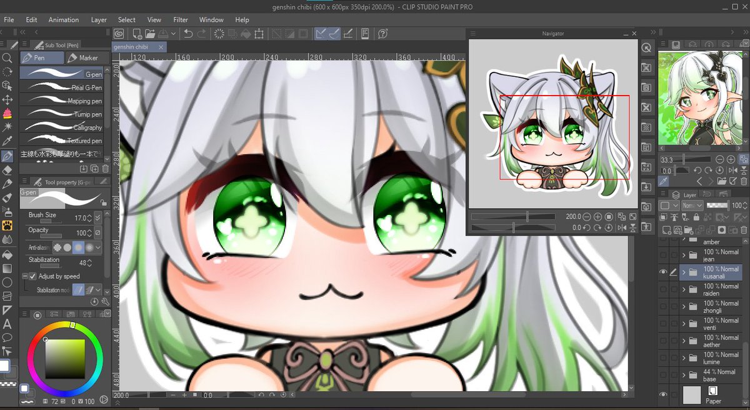Choose the Calligraphy brush

coord(62,127)
